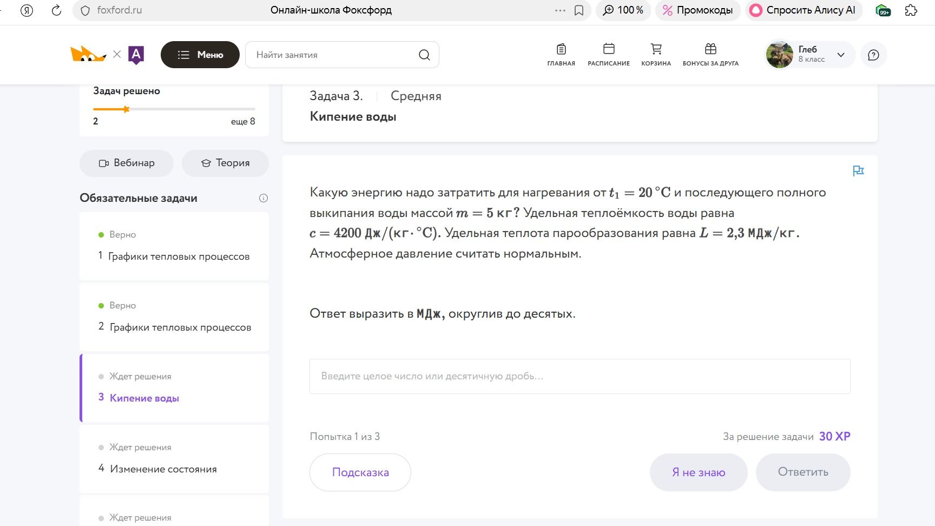The width and height of the screenshot is (935, 526).
Task: Flag this problem with the report icon
Action: point(858,171)
